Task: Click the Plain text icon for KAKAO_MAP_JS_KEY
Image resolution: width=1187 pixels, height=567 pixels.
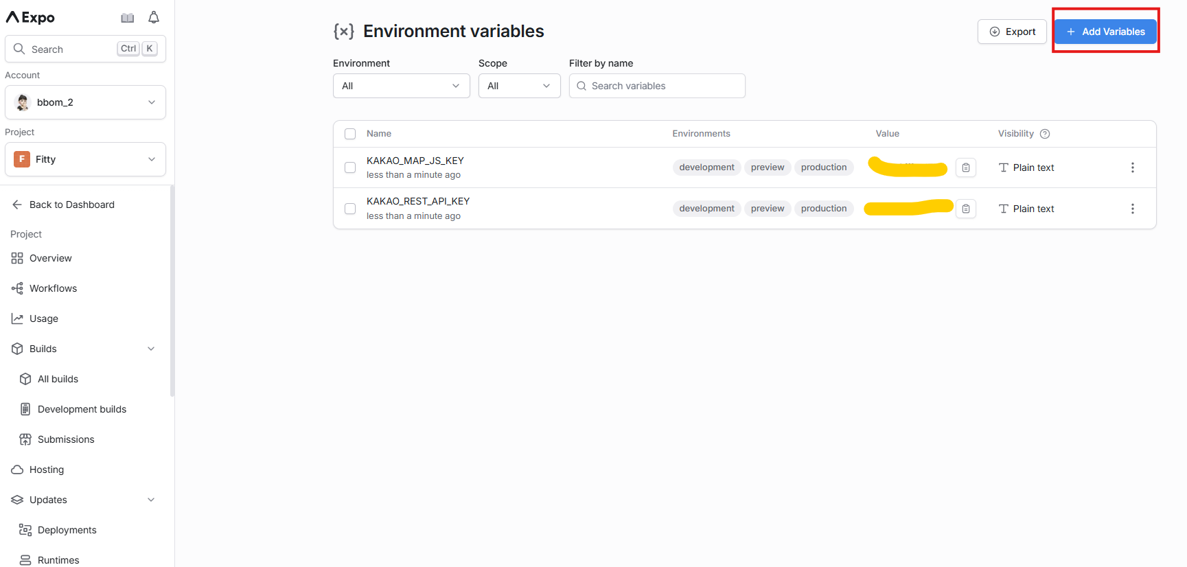Action: pos(1004,167)
